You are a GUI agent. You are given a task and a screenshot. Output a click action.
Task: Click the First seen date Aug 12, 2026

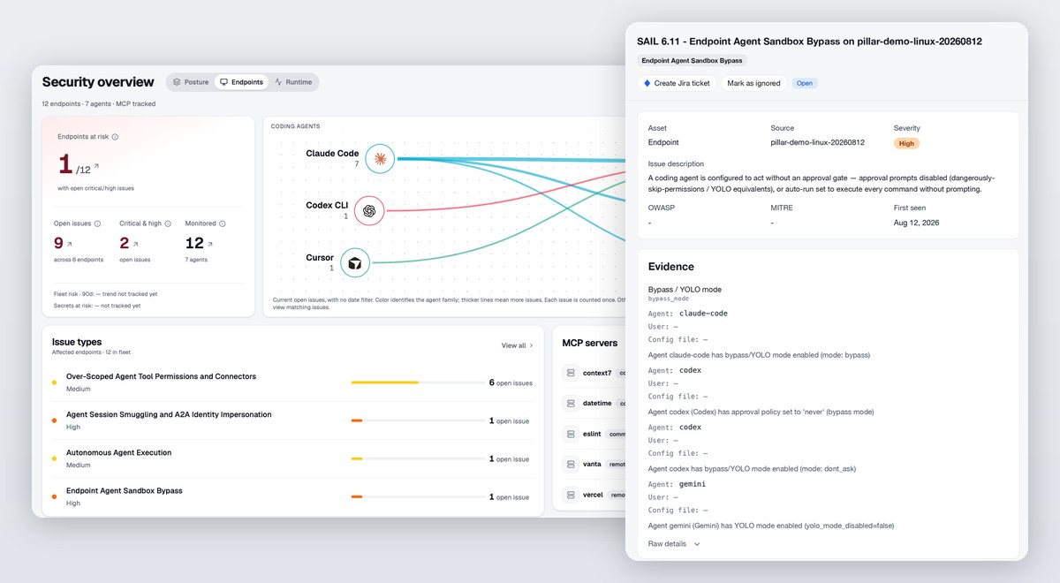(x=916, y=223)
